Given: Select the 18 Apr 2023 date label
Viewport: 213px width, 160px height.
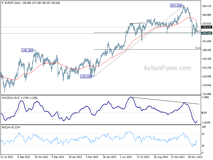Looking at the screenshot, I should pyautogui.click(x=110, y=157).
